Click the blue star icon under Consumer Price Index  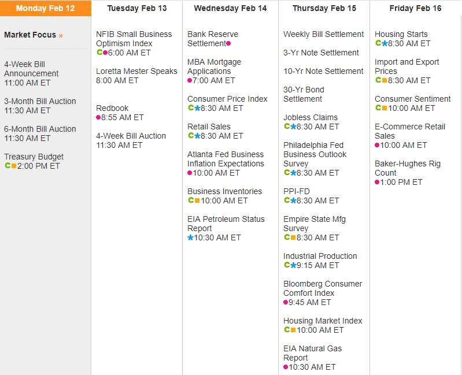[x=197, y=108]
